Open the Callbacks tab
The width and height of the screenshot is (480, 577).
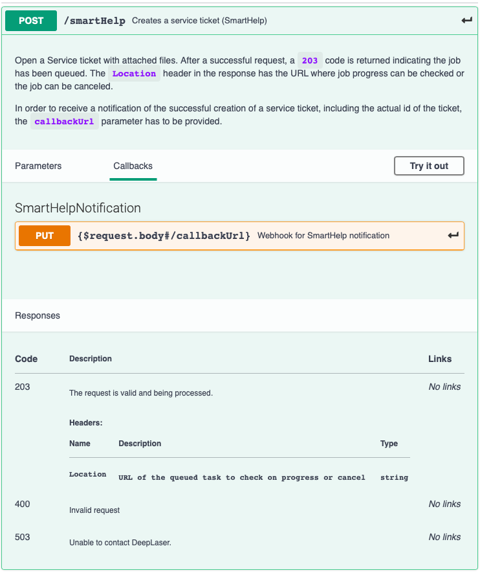pos(133,166)
